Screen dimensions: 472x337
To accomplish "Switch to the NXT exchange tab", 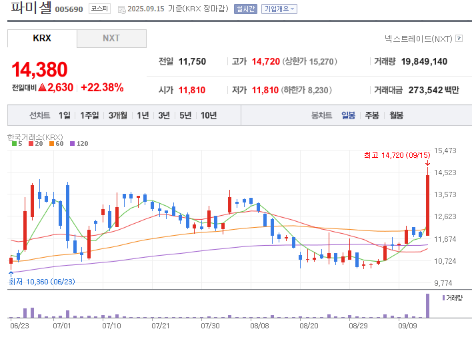I will tap(112, 38).
